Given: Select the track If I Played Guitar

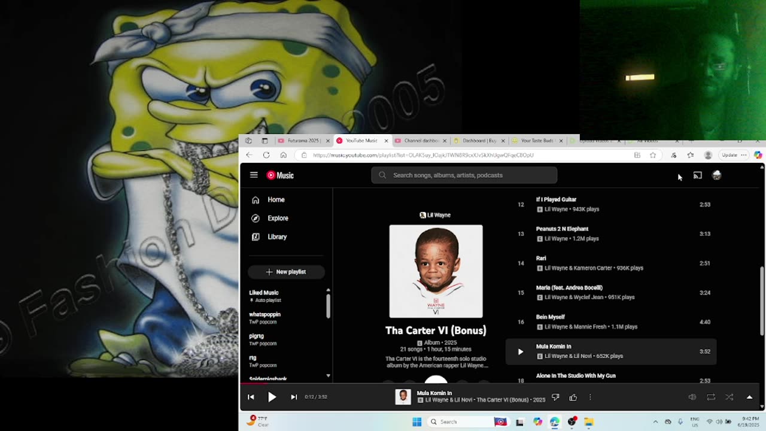Looking at the screenshot, I should 556,199.
